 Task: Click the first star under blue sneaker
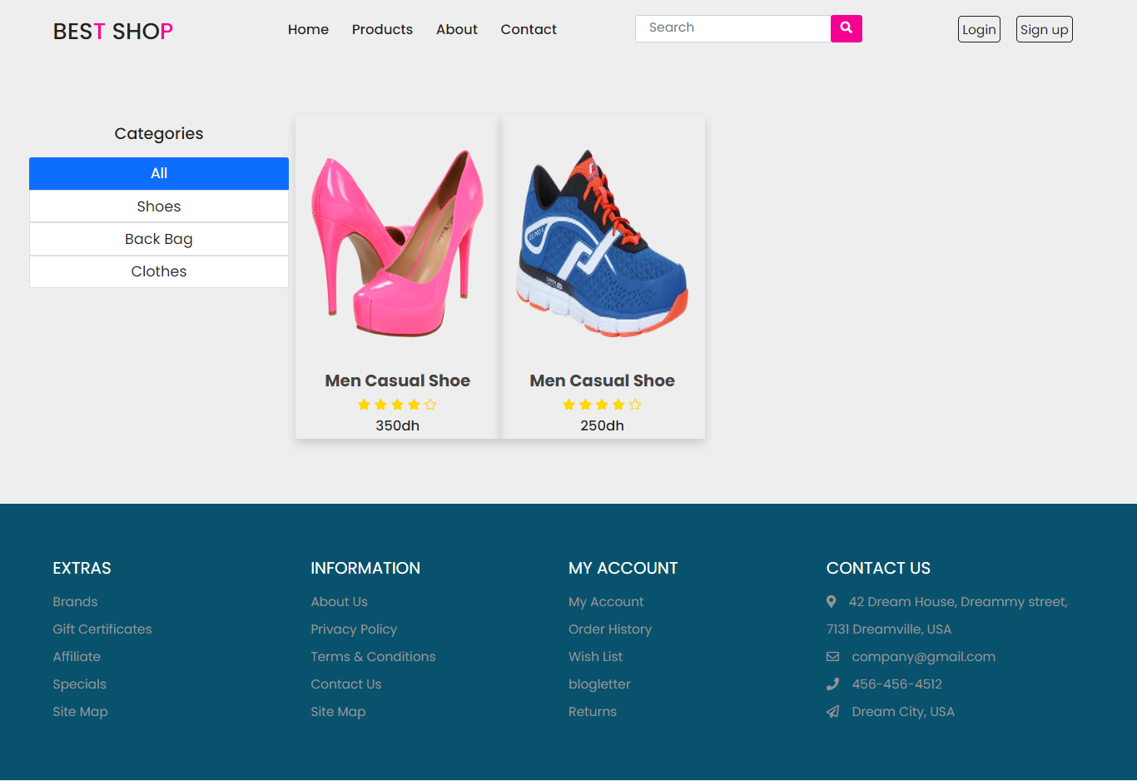click(x=568, y=405)
